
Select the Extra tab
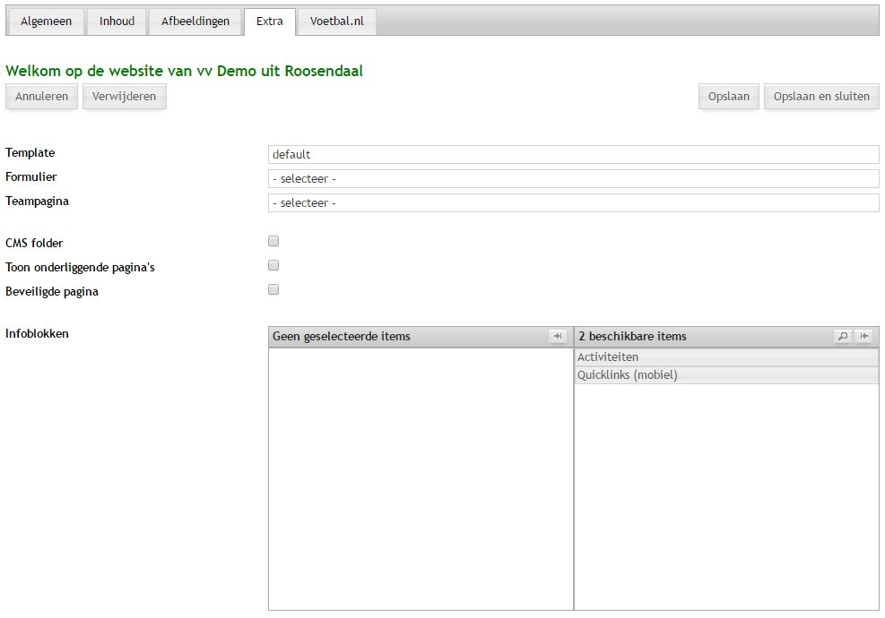269,21
